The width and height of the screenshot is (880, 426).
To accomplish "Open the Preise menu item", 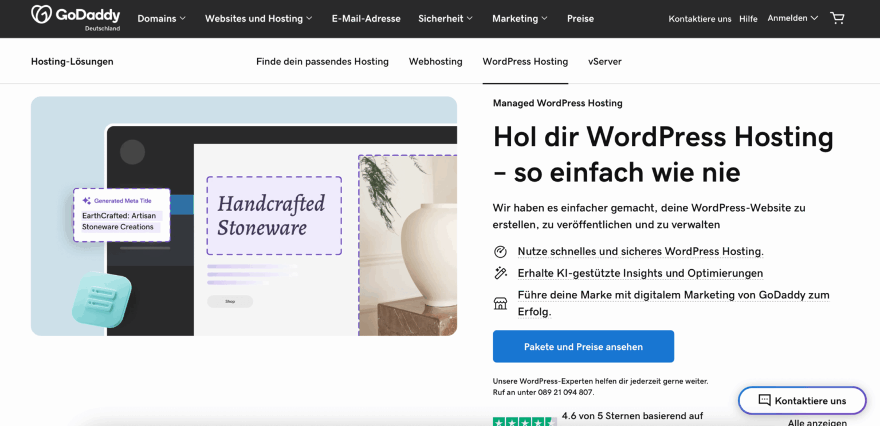I will [x=580, y=18].
